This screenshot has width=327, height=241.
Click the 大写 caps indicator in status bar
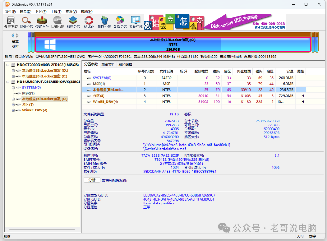(300, 236)
